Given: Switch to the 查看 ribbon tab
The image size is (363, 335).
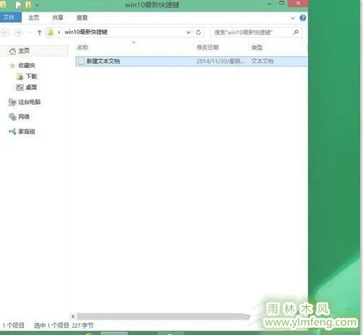Looking at the screenshot, I should pyautogui.click(x=82, y=17).
